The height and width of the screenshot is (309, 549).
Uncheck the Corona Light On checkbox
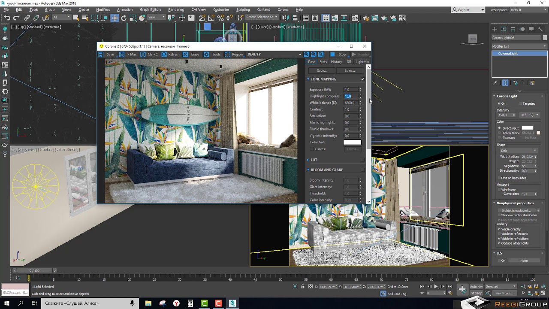coord(499,103)
